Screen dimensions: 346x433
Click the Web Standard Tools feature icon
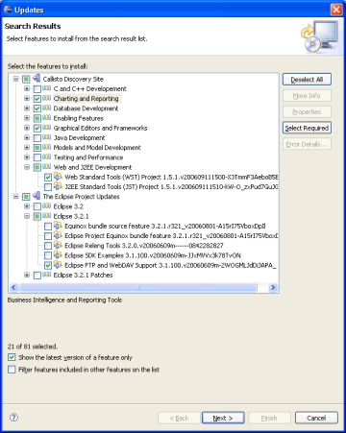[x=58, y=177]
